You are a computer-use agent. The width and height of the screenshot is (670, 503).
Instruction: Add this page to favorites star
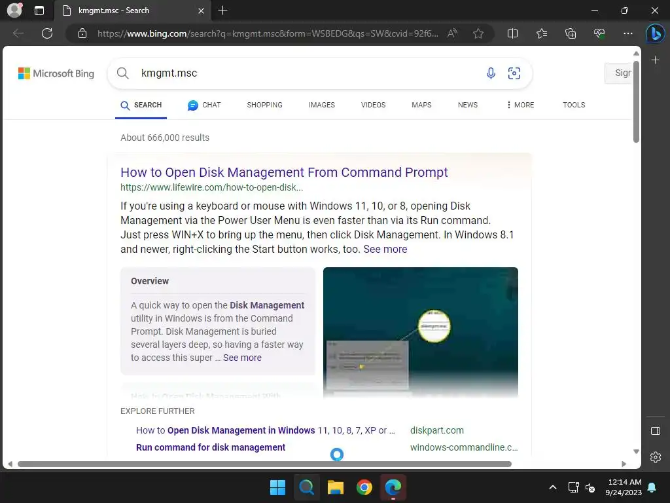[x=478, y=33]
